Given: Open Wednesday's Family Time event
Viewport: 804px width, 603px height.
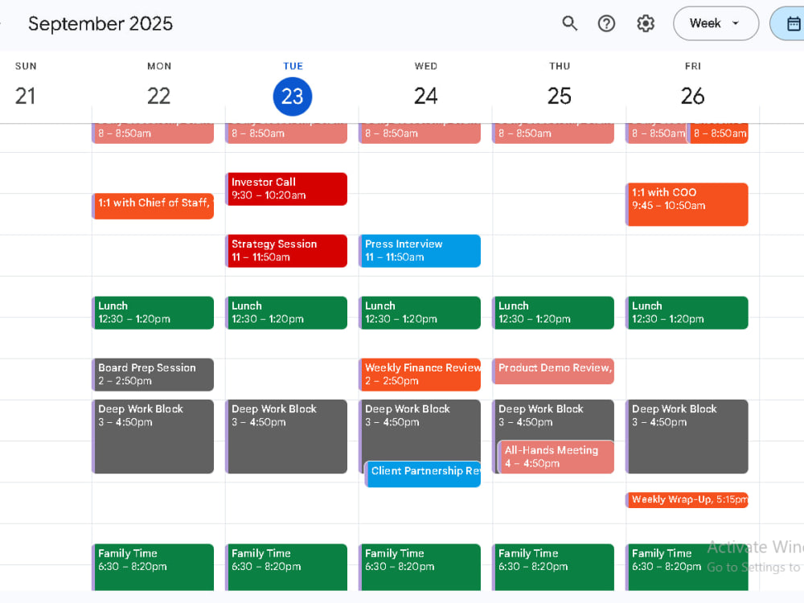Looking at the screenshot, I should (420, 567).
